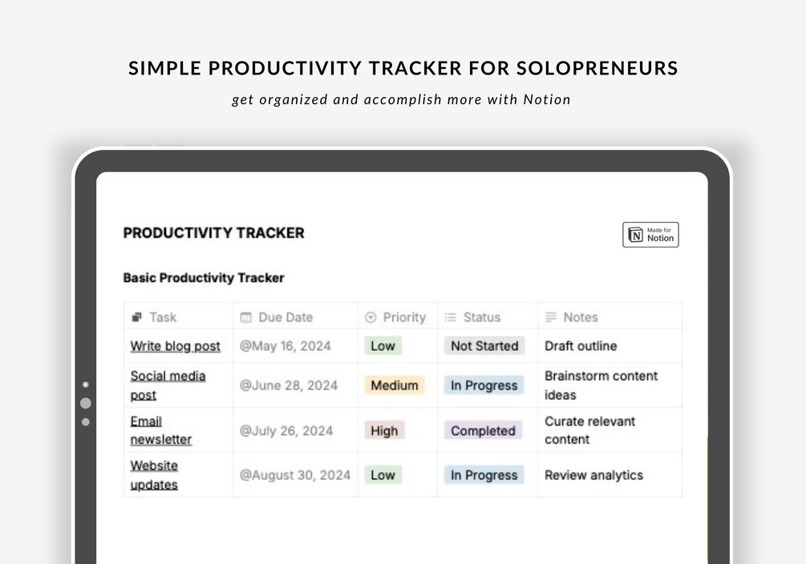The height and width of the screenshot is (564, 806).
Task: Click the Made for Notion badge
Action: pyautogui.click(x=650, y=235)
